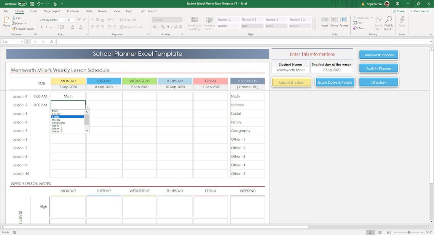434x235 pixels.
Task: Toggle bold formatting
Action: tap(41, 27)
